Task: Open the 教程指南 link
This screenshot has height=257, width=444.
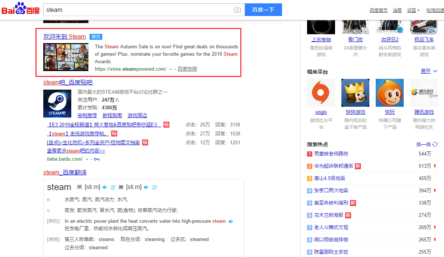Action: point(112,116)
